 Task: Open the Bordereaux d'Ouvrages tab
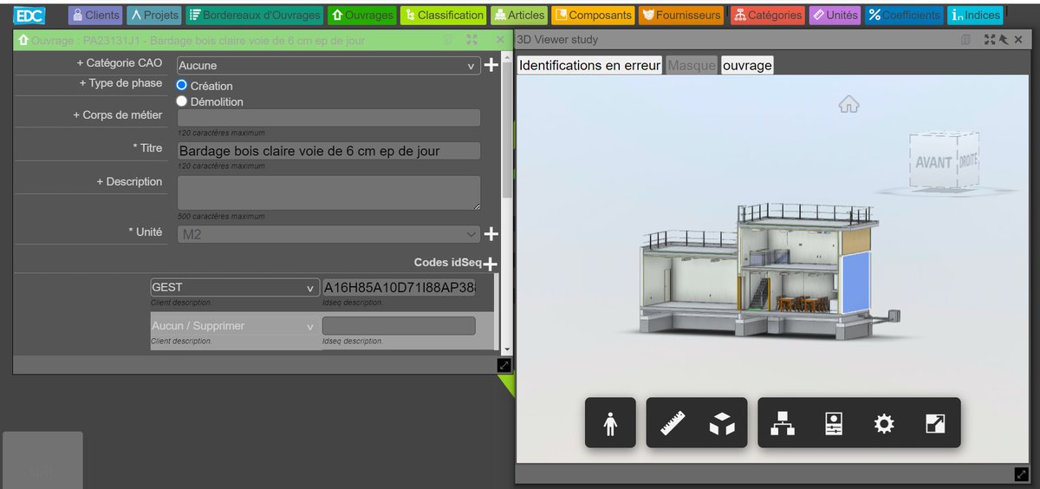click(254, 15)
